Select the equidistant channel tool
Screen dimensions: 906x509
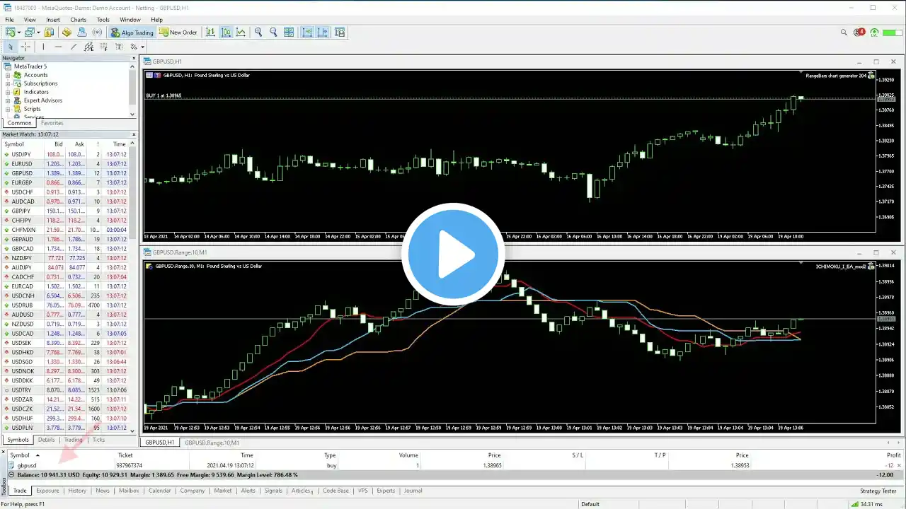(x=88, y=47)
